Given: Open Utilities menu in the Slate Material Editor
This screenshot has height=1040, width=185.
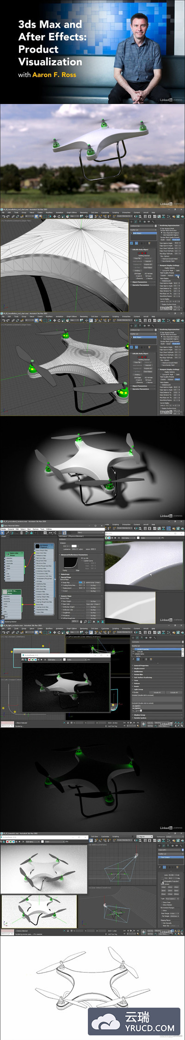Looking at the screenshot, I should (x=49, y=529).
